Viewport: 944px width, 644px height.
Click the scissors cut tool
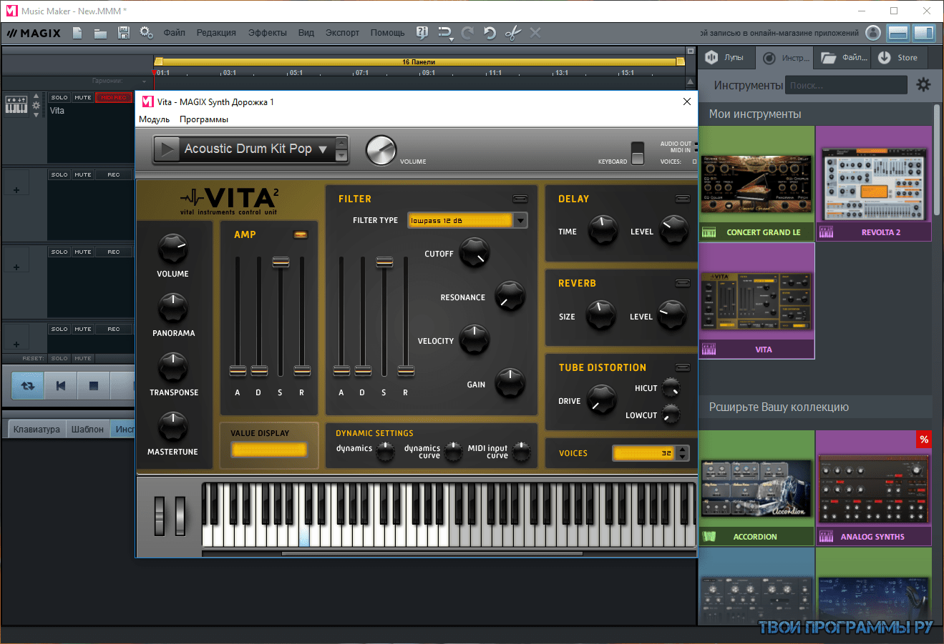(512, 33)
